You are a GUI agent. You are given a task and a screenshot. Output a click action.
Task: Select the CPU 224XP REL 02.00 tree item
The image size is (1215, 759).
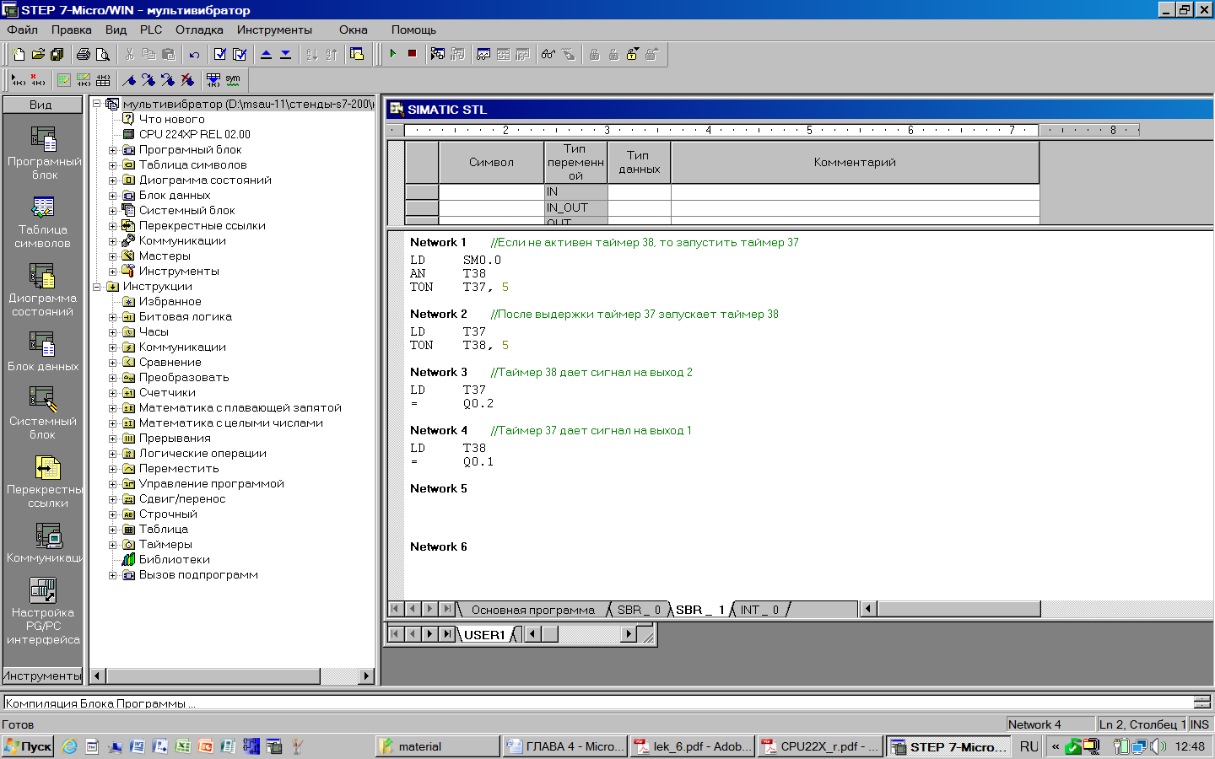tap(194, 135)
